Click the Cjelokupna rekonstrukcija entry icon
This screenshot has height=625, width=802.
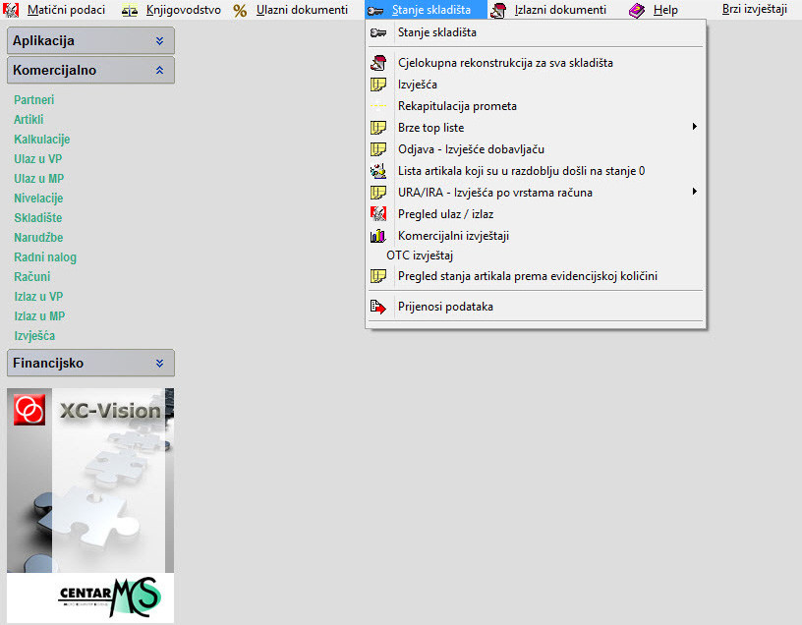pos(378,63)
